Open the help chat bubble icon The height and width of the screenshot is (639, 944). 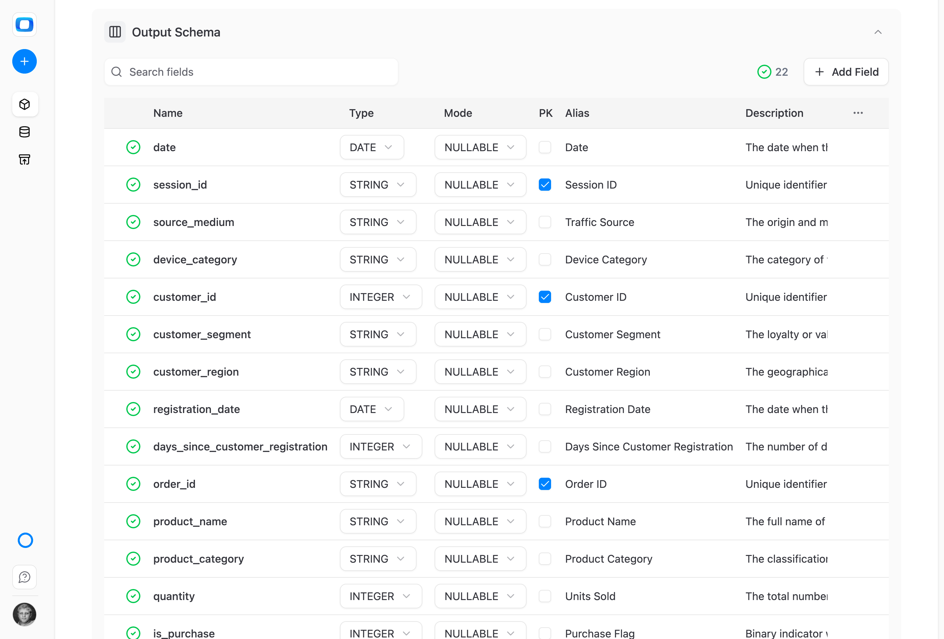pyautogui.click(x=25, y=577)
